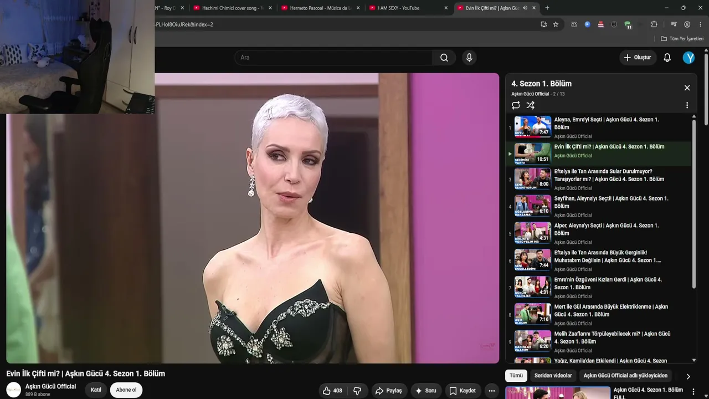
Task: Mute the Evin İlk Çifti mi? tab audio
Action: 525,8
